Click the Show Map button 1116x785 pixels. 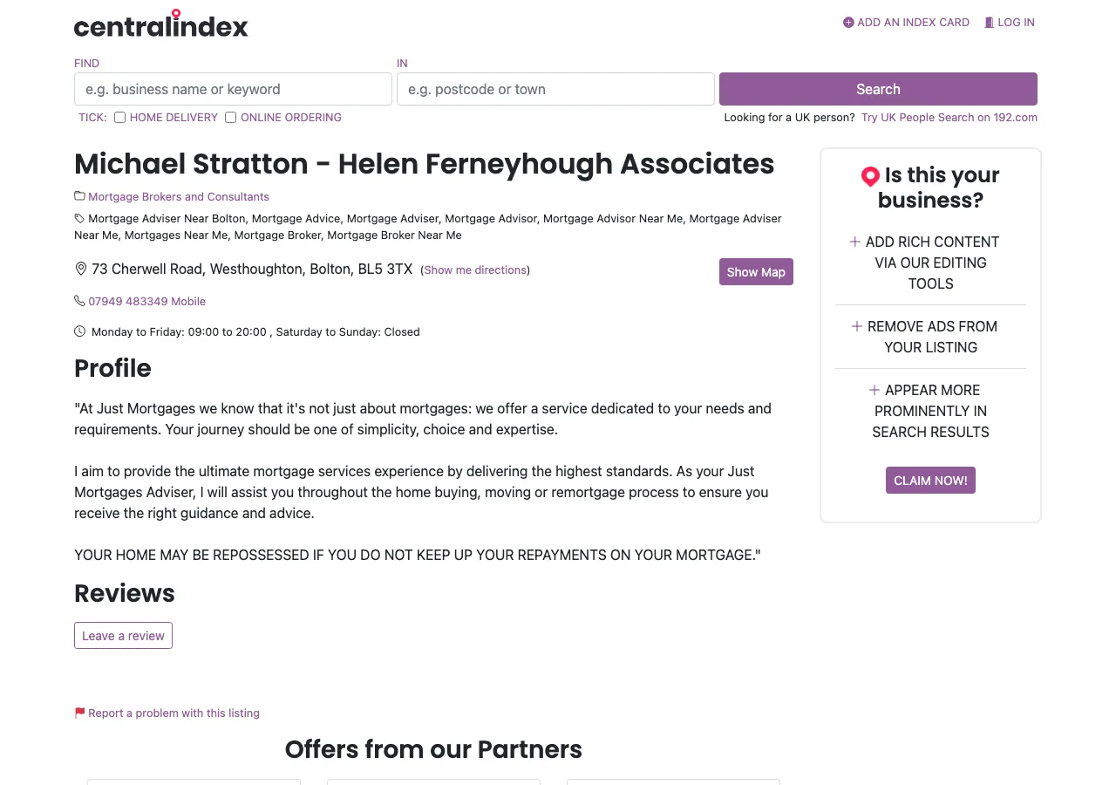(x=756, y=271)
